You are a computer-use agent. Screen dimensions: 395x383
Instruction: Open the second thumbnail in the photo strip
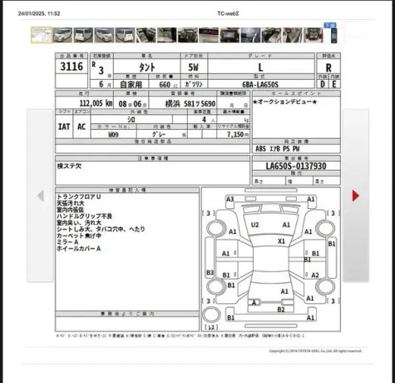pos(62,35)
